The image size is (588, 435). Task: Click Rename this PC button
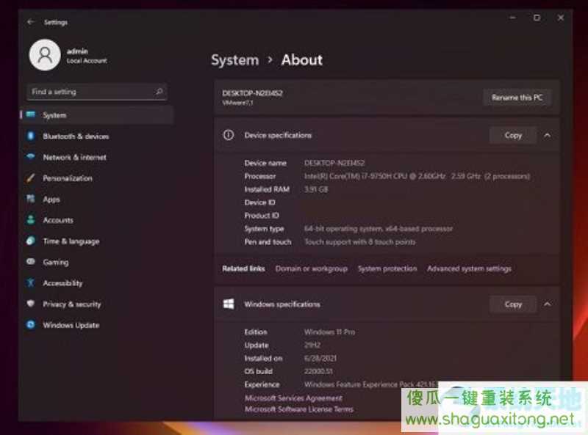(x=517, y=98)
